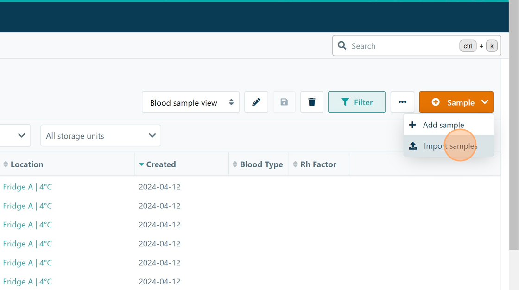Click the ctrl key hint in search bar

[x=468, y=46]
